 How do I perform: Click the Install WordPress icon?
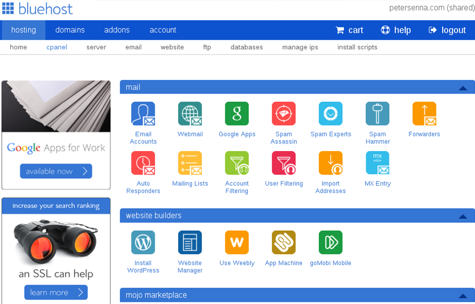143,243
